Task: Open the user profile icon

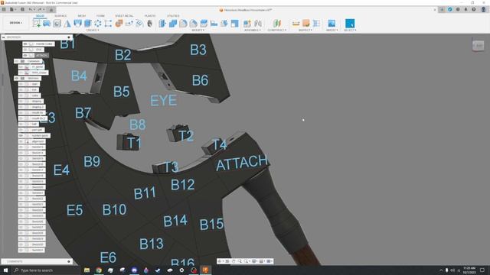Action: tap(483, 10)
